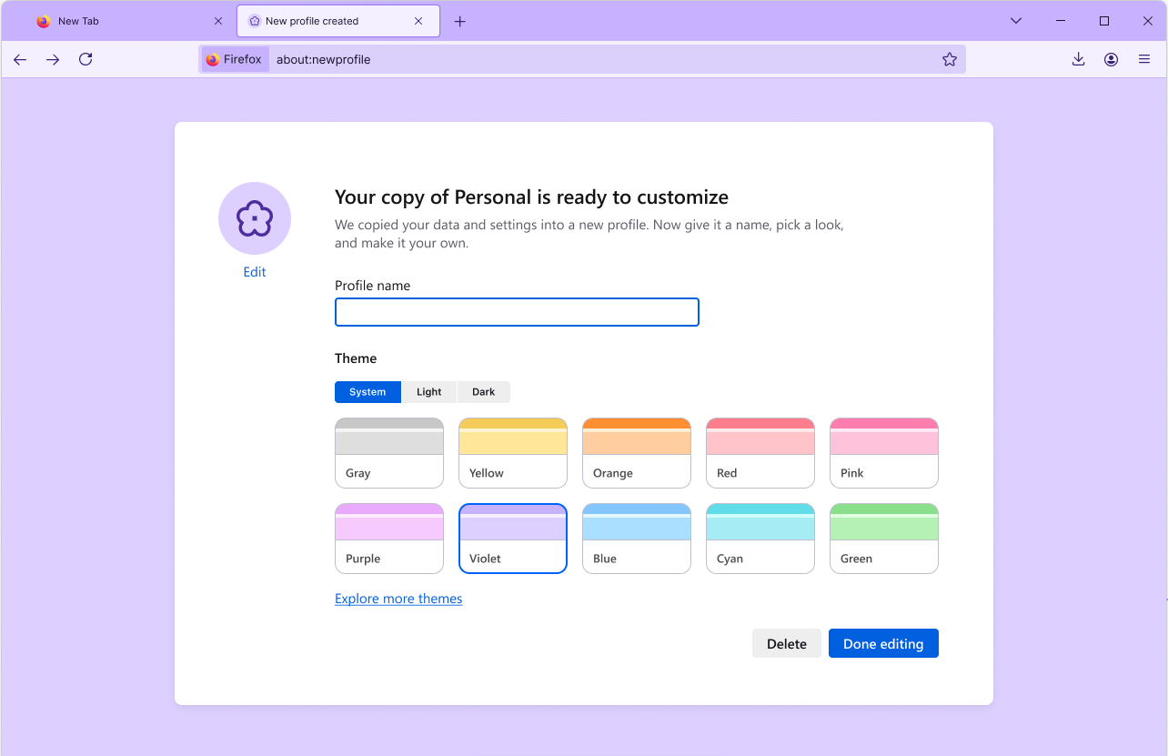Select the System theme option

pyautogui.click(x=368, y=391)
